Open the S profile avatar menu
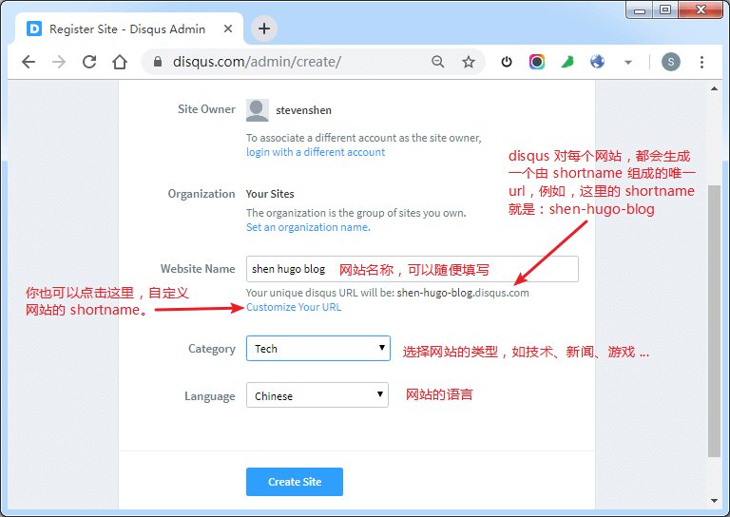 (x=671, y=62)
